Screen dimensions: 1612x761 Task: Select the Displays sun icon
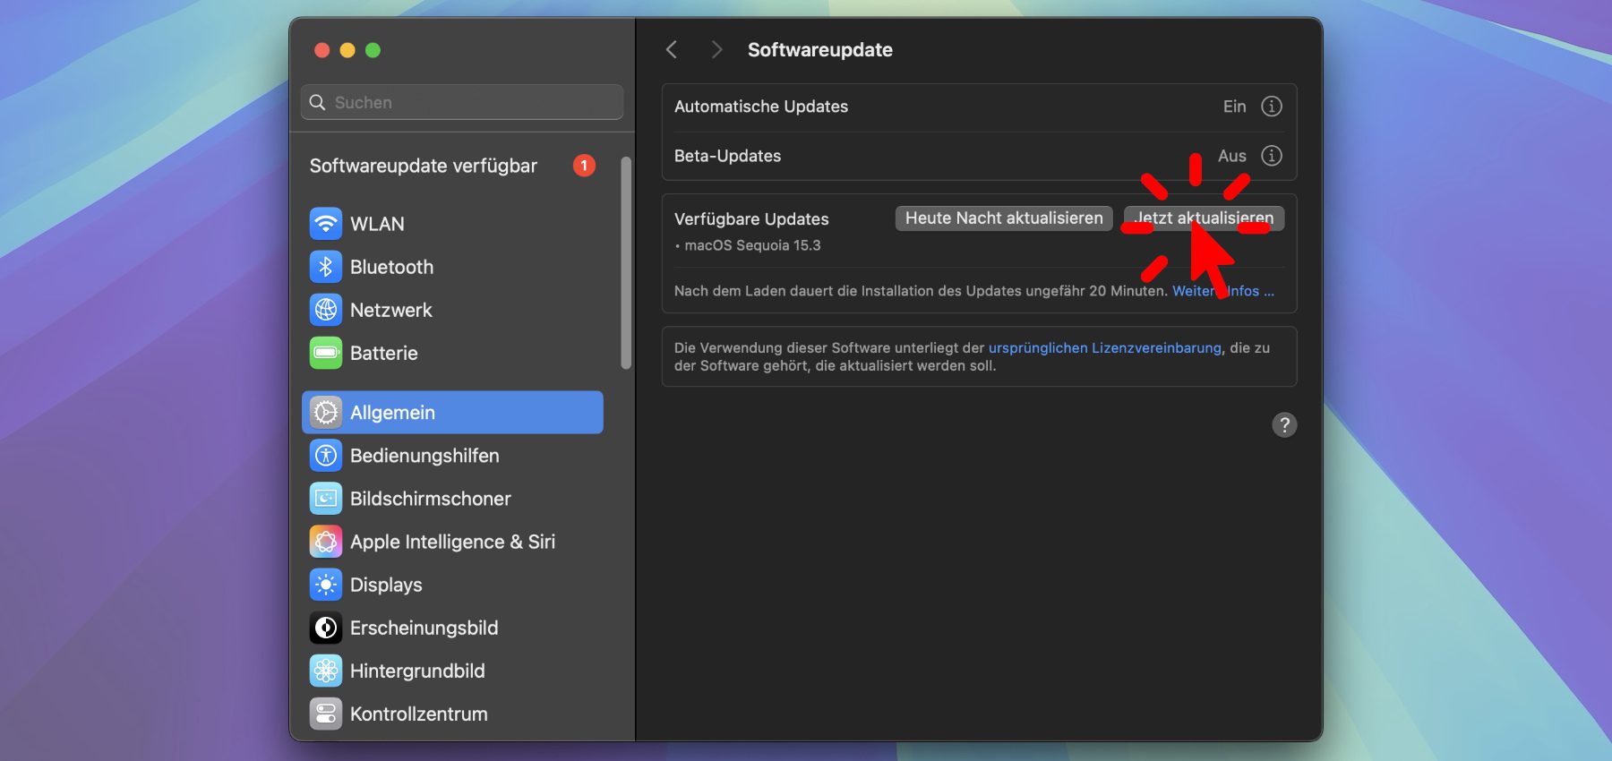coord(326,585)
